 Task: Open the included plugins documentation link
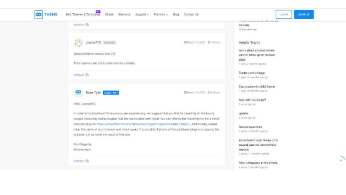click(x=143, y=124)
